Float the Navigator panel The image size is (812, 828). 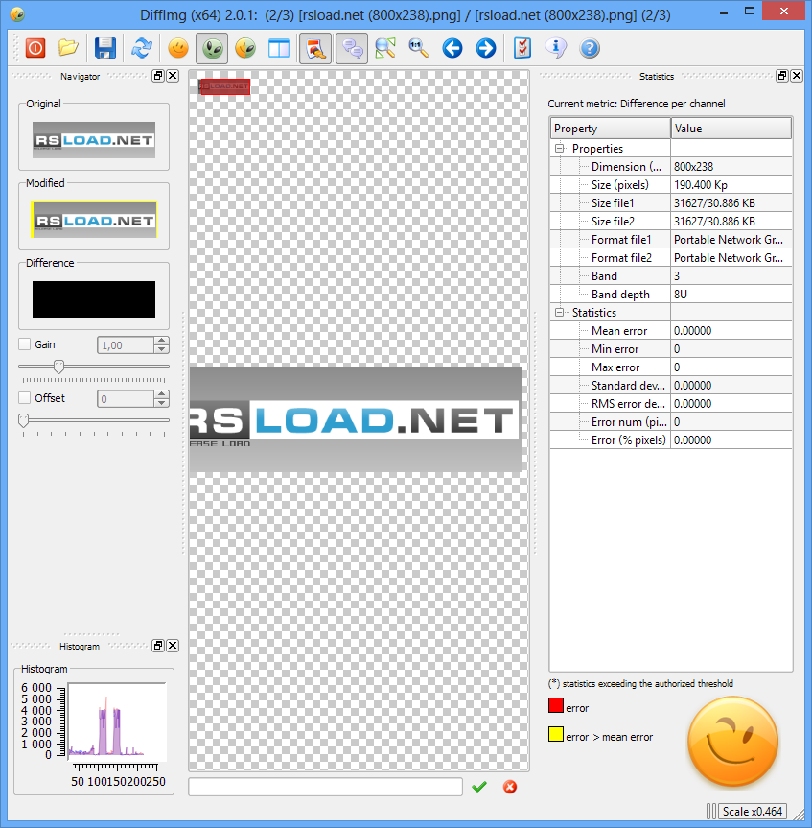coord(158,76)
